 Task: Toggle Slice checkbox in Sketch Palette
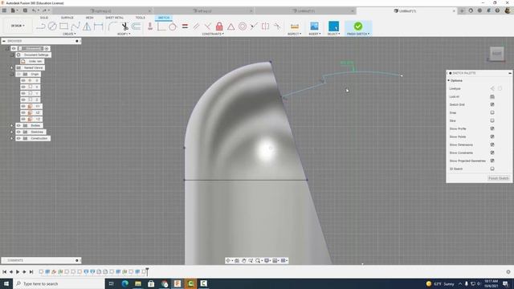(492, 120)
